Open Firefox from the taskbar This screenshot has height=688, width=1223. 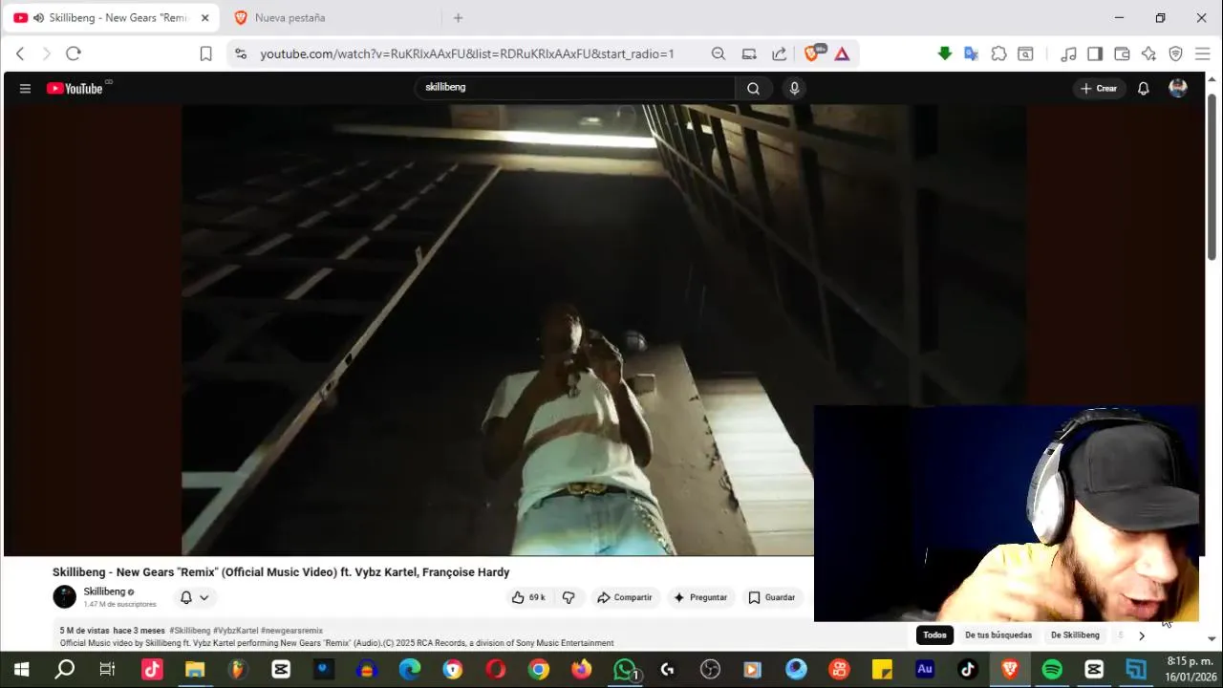(582, 670)
